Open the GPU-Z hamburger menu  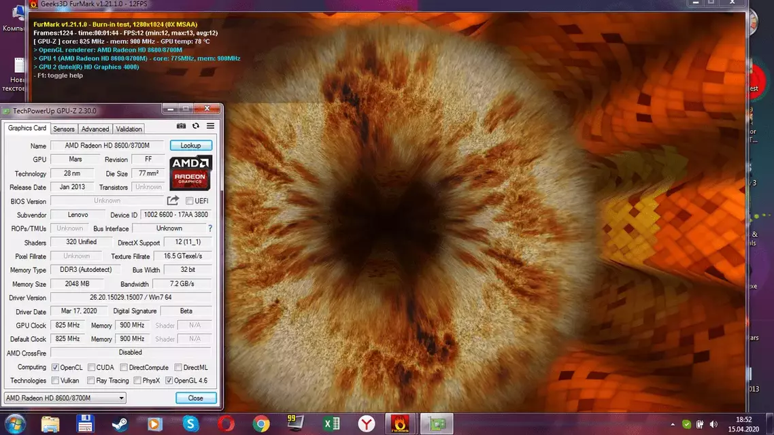pyautogui.click(x=210, y=126)
